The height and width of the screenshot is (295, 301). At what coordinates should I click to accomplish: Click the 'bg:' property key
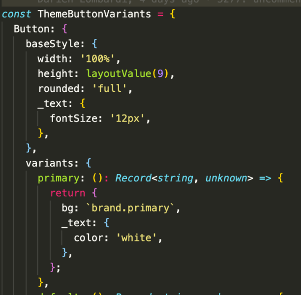click(70, 208)
